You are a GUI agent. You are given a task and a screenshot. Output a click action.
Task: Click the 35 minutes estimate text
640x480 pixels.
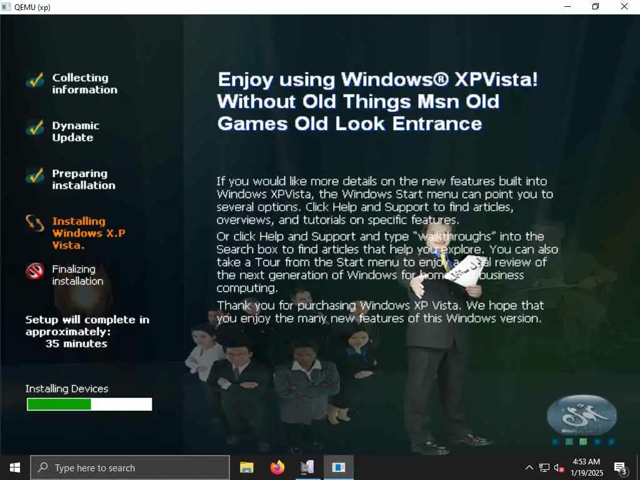click(76, 344)
